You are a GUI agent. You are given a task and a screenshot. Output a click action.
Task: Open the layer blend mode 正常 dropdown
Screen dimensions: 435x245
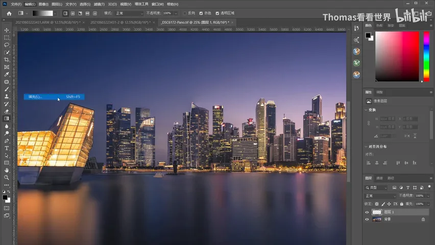point(380,196)
